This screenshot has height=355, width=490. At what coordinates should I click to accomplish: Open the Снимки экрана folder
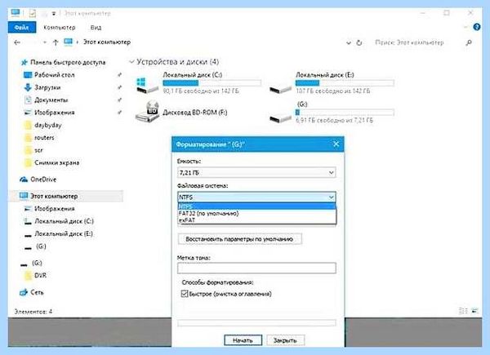point(56,162)
